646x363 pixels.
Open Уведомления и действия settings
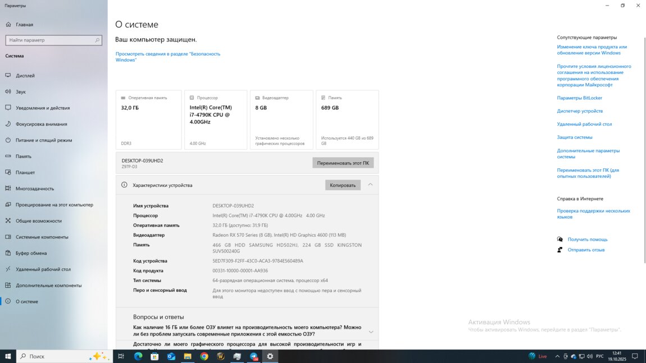(x=43, y=108)
